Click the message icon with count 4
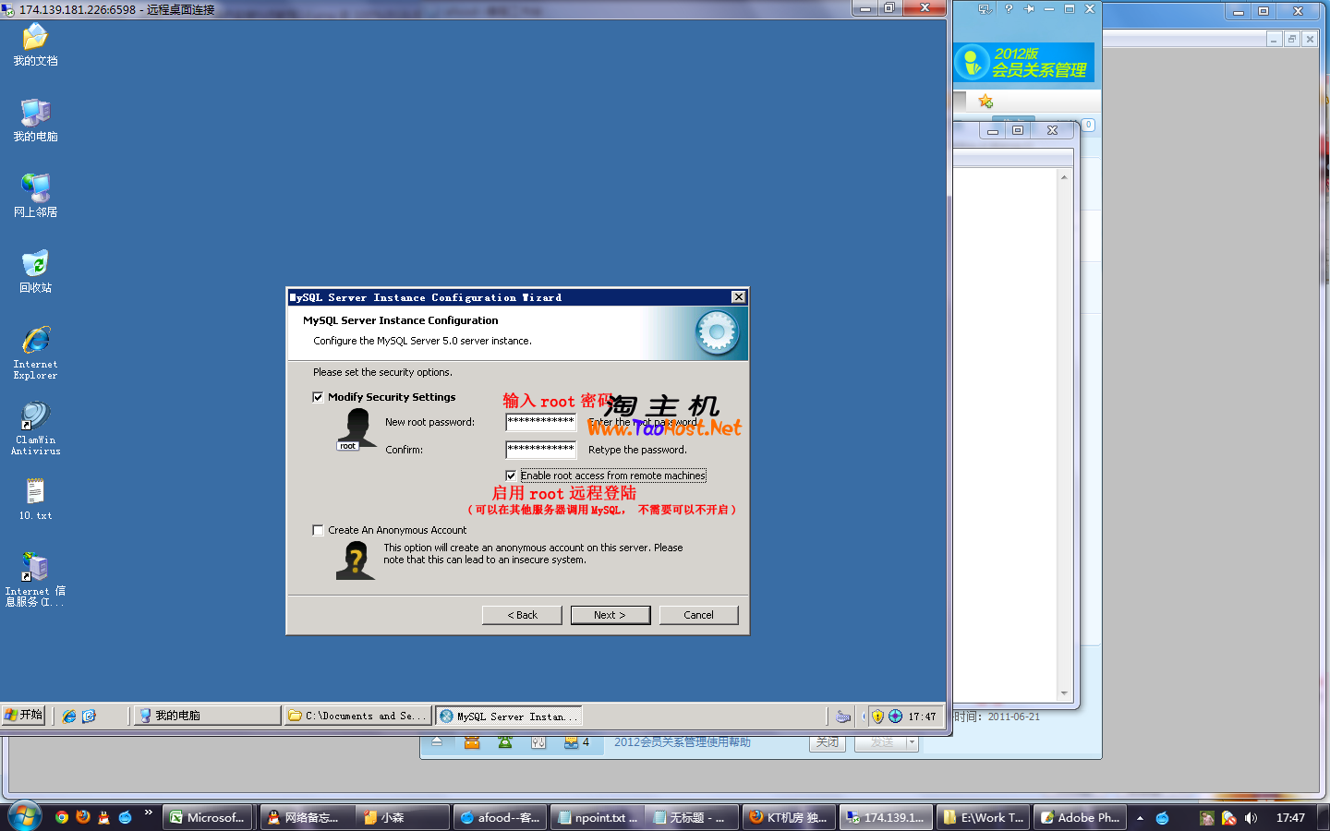 pos(576,742)
